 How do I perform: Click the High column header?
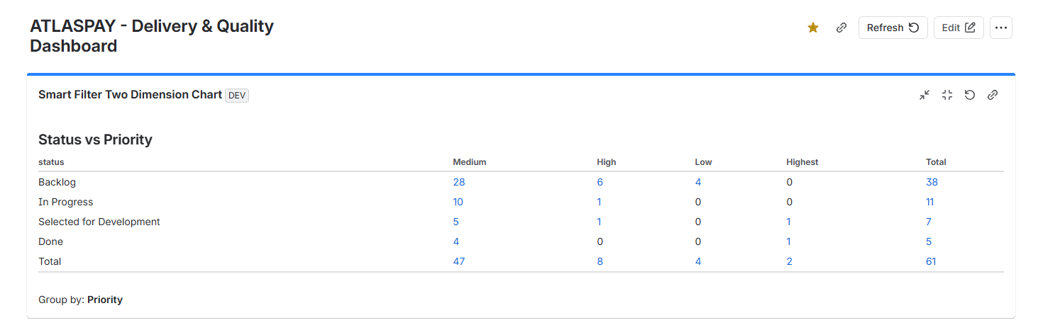[x=607, y=162]
